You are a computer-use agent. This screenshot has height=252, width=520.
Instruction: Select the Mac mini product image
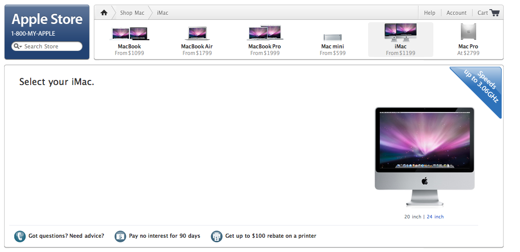pos(332,37)
